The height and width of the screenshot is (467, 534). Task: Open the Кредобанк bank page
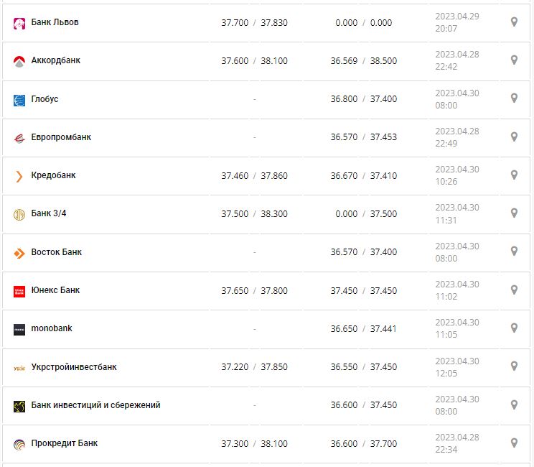[x=54, y=175]
